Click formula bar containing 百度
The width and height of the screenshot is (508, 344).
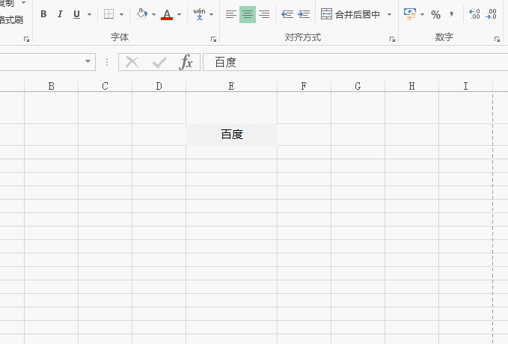coord(355,62)
